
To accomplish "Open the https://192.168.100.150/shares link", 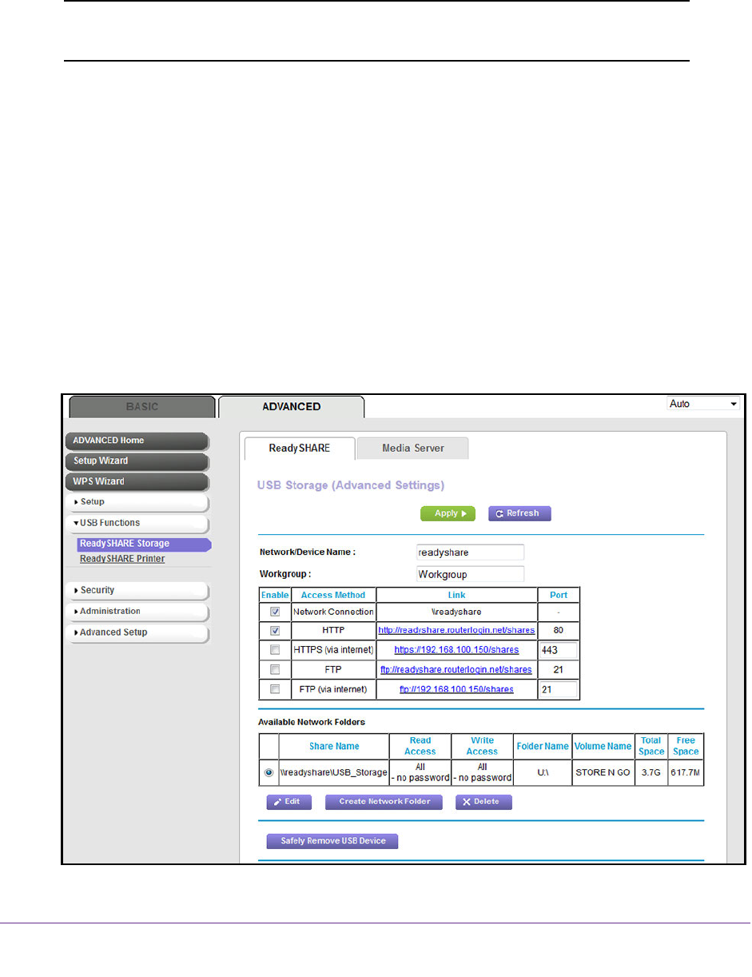I will (x=456, y=650).
